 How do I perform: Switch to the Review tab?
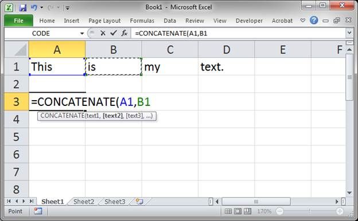pyautogui.click(x=194, y=21)
